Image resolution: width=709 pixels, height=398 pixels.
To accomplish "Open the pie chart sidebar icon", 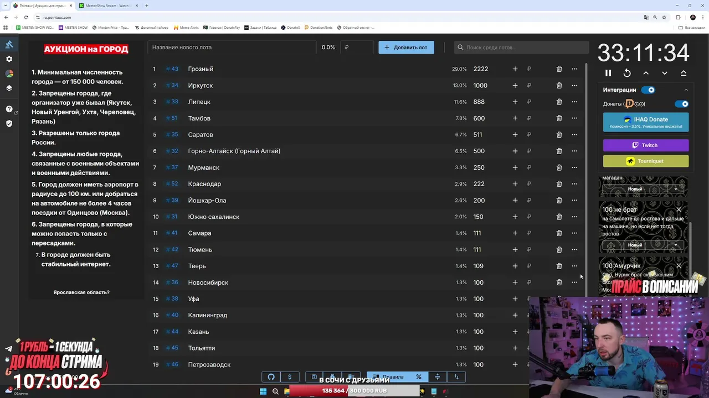I will click(9, 74).
